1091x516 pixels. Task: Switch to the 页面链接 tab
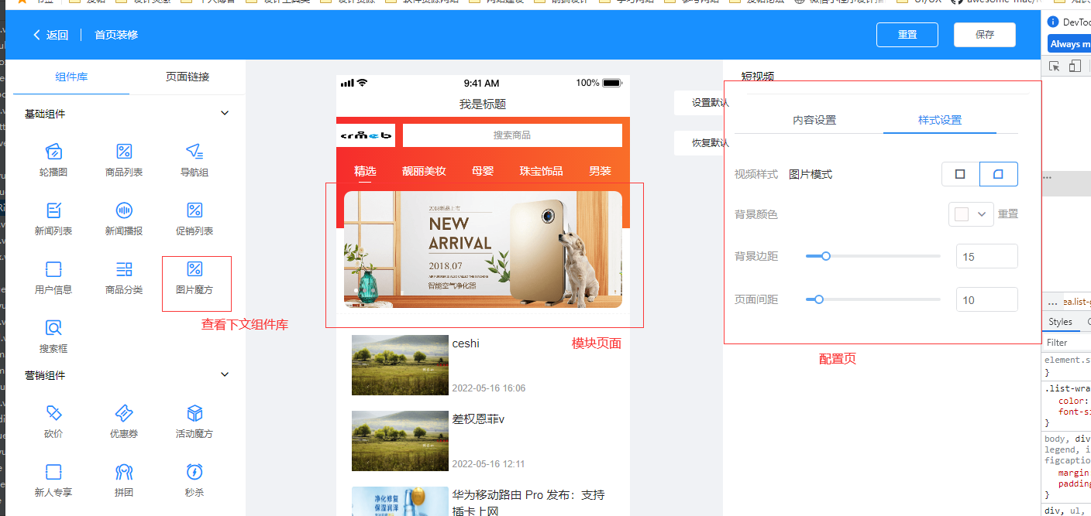point(188,77)
